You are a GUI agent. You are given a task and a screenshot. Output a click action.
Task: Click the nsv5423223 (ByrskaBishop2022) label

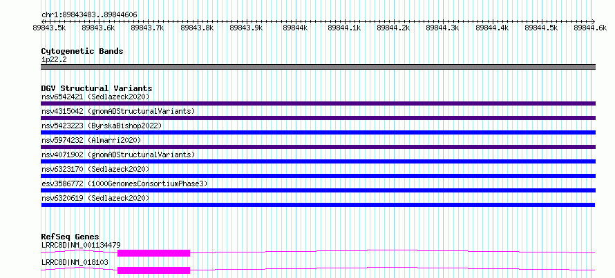pos(102,126)
